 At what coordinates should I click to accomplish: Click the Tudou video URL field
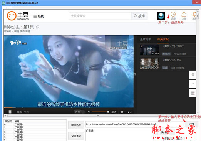pyautogui.click(x=135, y=124)
